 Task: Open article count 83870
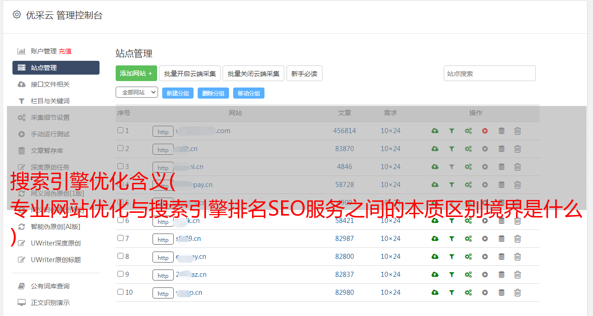point(345,149)
